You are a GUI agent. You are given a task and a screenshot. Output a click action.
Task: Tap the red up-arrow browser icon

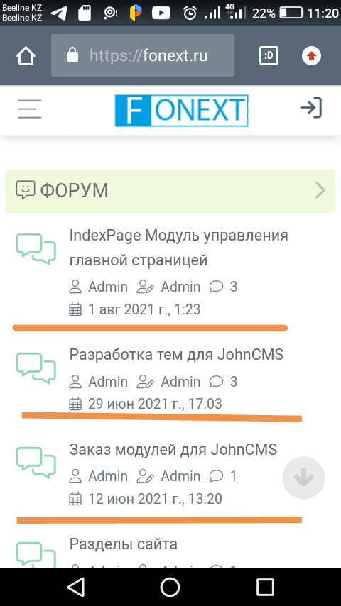pos(312,56)
